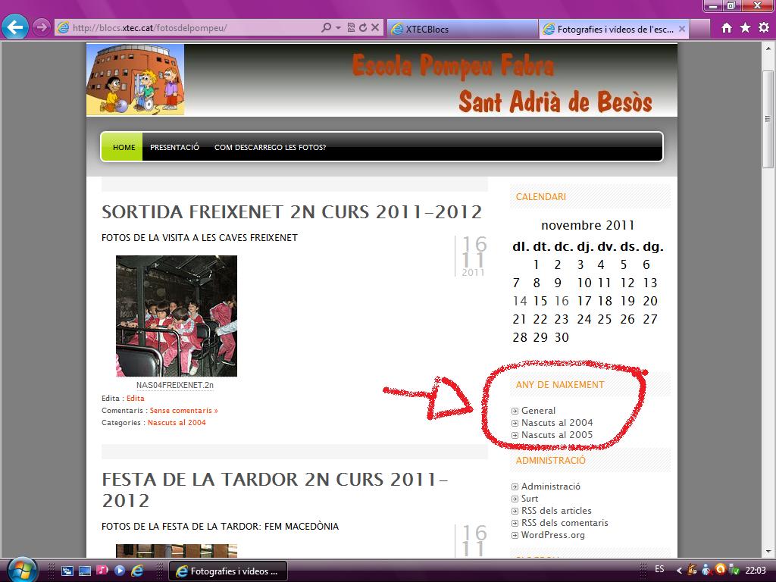Click the browser Forward arrow button
The height and width of the screenshot is (582, 776).
42,28
